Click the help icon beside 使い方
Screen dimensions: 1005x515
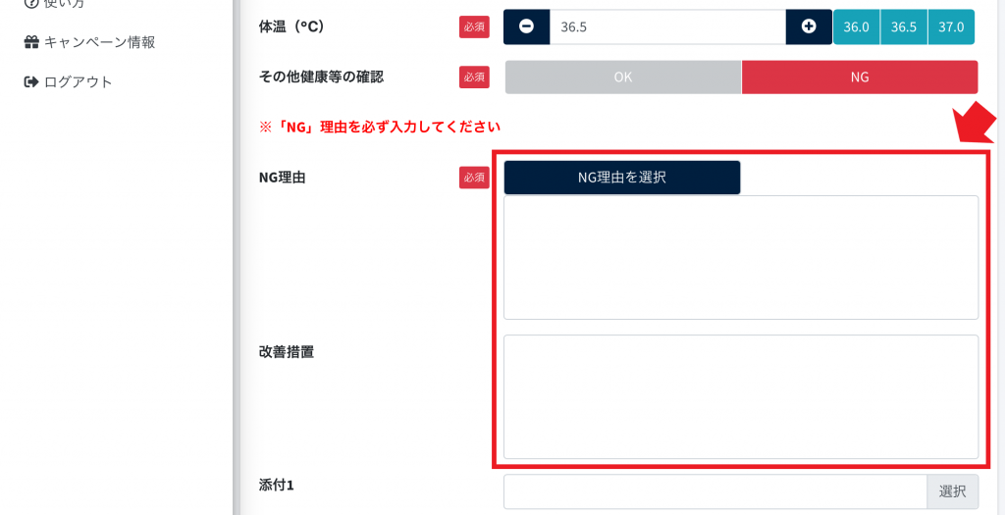tap(31, 4)
